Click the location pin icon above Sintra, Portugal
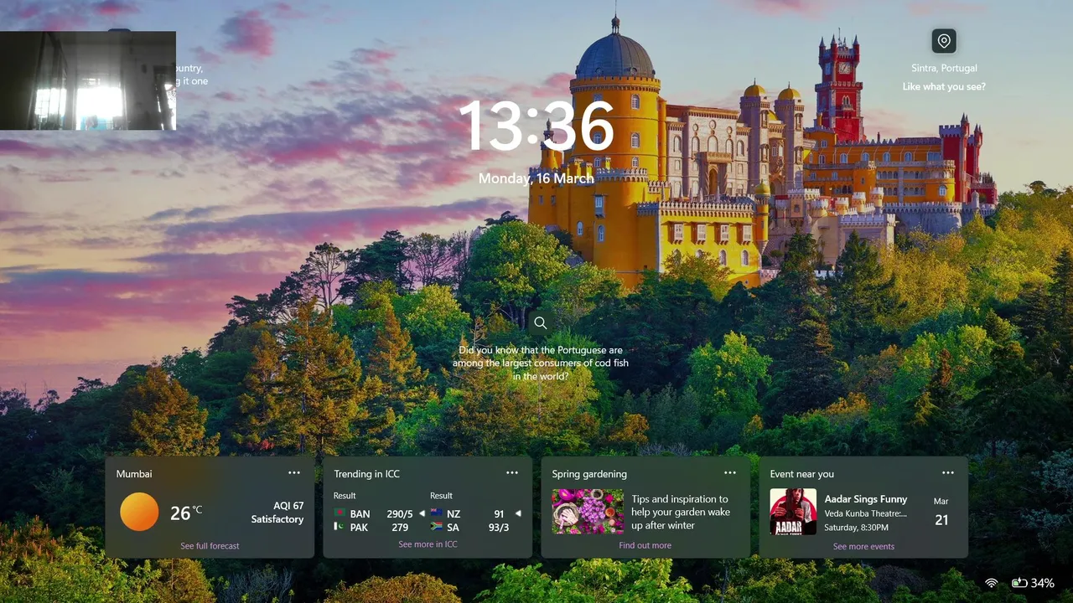The height and width of the screenshot is (603, 1073). click(944, 41)
